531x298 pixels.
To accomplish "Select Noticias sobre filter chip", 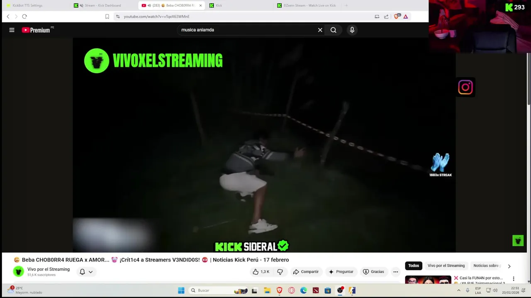I will tap(487, 266).
